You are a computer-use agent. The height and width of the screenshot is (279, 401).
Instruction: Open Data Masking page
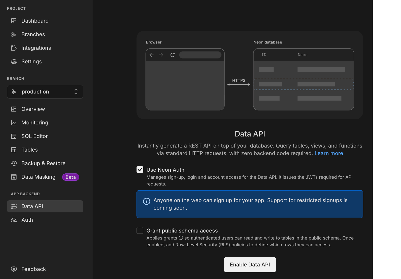click(45, 177)
